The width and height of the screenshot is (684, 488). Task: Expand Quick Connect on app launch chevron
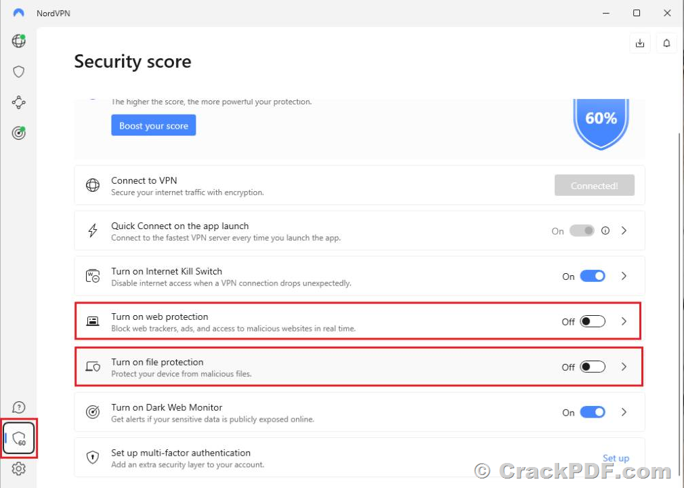coord(624,230)
